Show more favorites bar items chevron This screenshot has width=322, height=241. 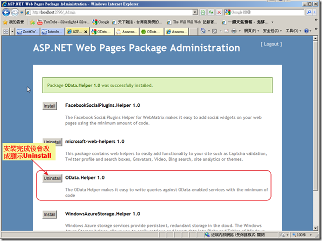coord(316,20)
